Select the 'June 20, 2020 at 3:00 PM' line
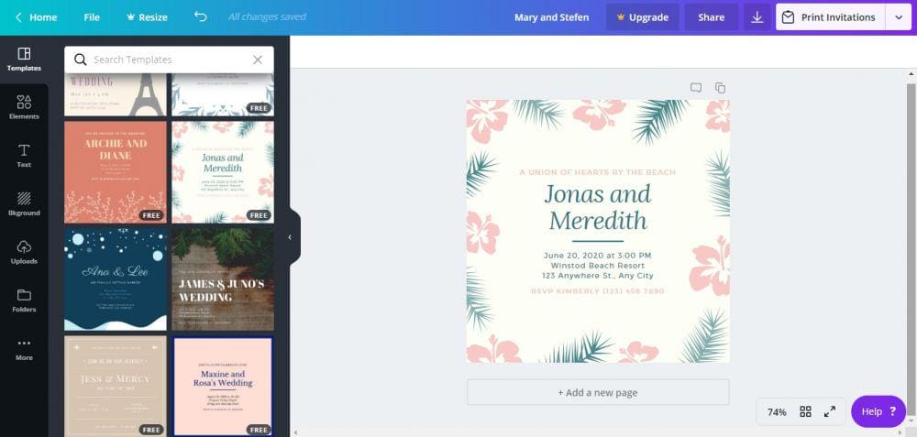 click(597, 256)
